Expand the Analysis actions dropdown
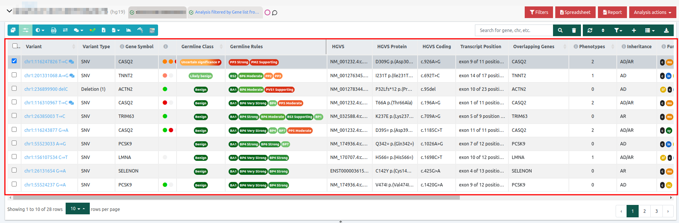The image size is (679, 223). coord(652,12)
